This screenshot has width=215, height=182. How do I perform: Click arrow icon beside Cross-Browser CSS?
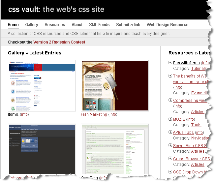170,159
